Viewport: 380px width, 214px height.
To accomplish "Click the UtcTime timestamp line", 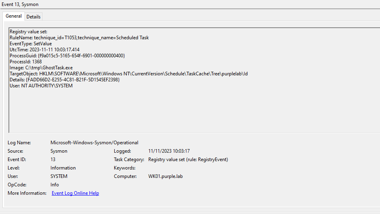I will coord(44,50).
